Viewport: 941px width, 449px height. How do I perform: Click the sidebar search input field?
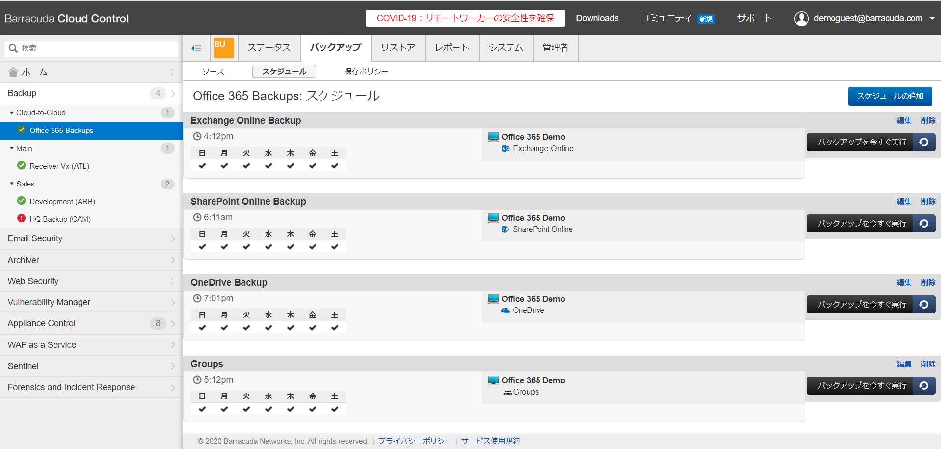91,48
